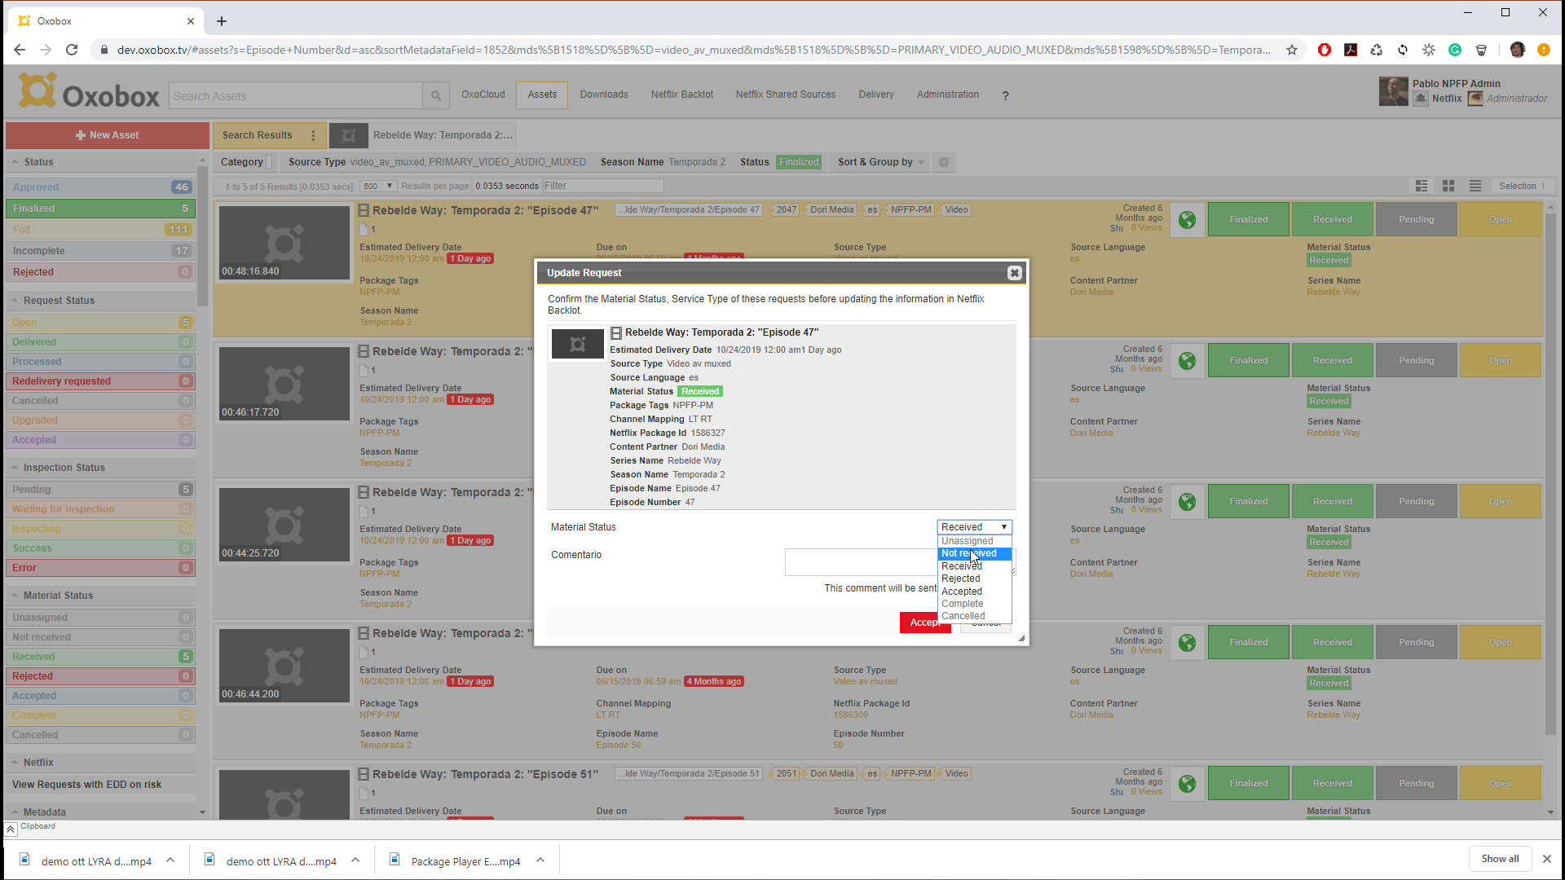
Task: Click the Grammarly extension icon
Action: tap(1455, 50)
